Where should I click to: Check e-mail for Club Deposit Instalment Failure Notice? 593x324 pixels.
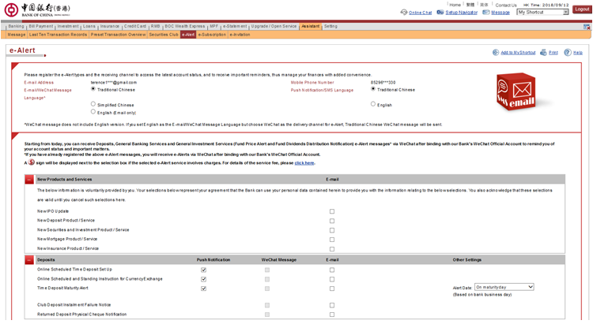pos(332,305)
